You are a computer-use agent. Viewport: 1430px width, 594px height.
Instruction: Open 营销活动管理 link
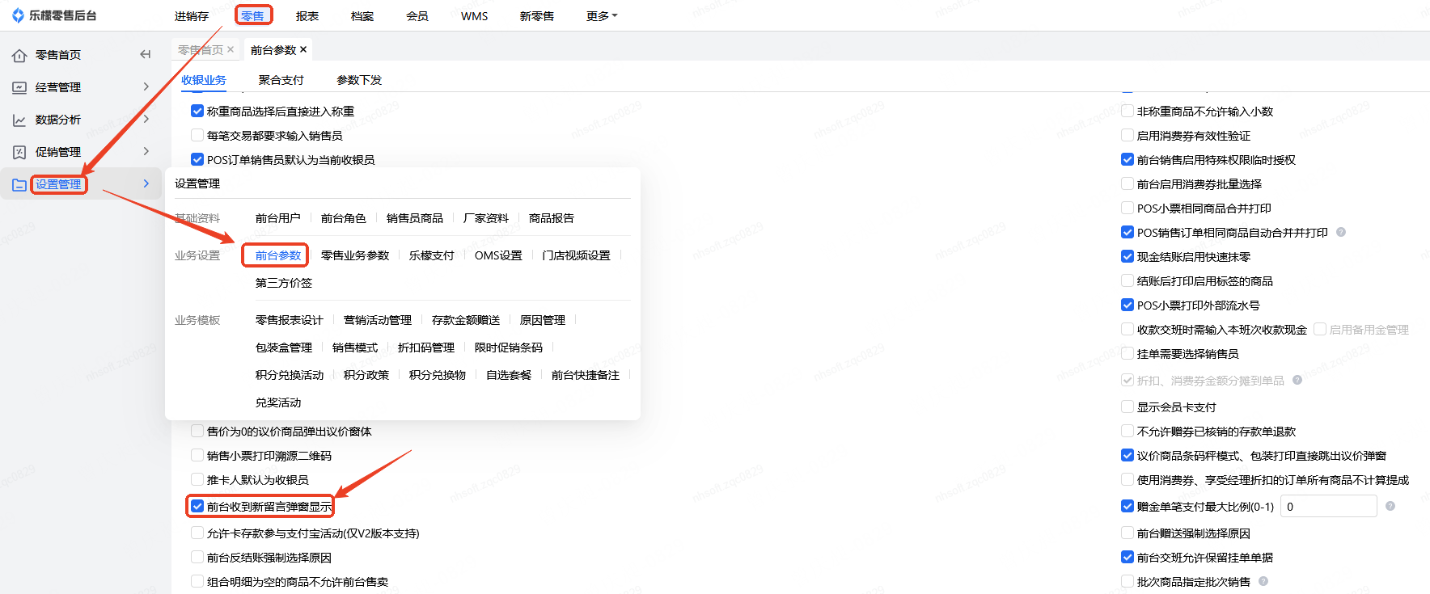tap(378, 320)
